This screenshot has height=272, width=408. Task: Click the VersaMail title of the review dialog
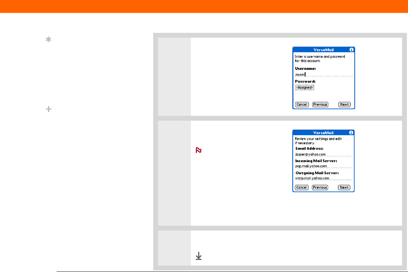tap(323, 133)
